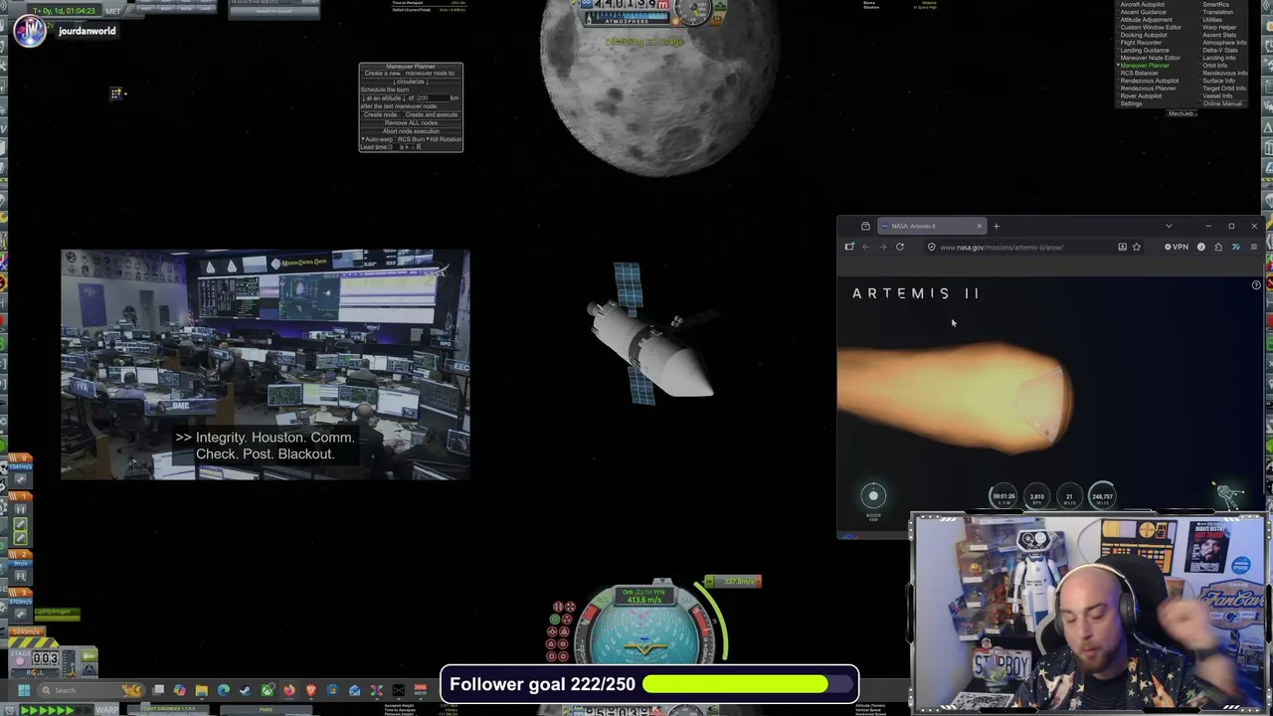Select Vessel Info in MechJeb menu
1273x716 pixels.
click(1217, 95)
